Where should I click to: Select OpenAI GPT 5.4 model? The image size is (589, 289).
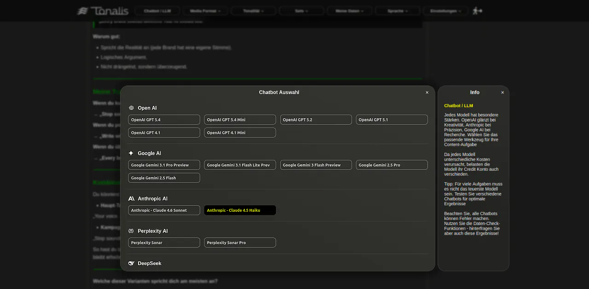click(x=164, y=120)
